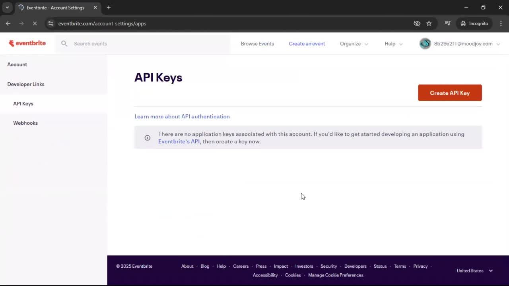Click the Create API Key button
This screenshot has height=286, width=509.
pyautogui.click(x=450, y=93)
